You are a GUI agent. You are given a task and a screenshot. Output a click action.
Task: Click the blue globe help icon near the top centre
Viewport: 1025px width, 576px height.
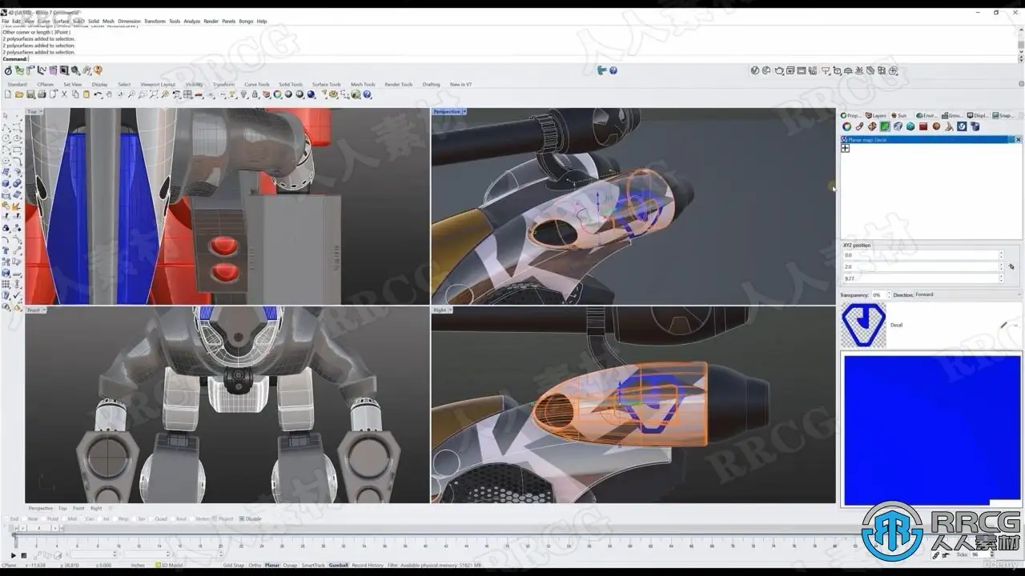tap(613, 70)
